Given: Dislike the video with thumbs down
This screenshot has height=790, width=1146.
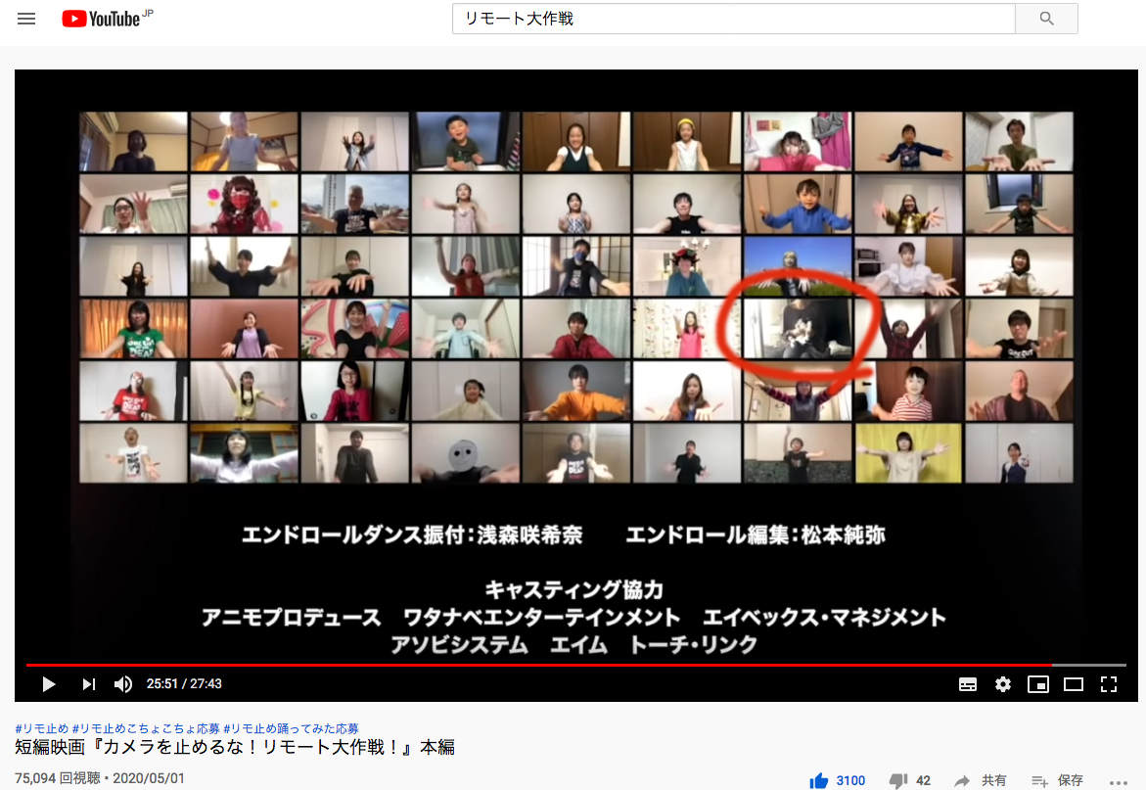Looking at the screenshot, I should (898, 780).
